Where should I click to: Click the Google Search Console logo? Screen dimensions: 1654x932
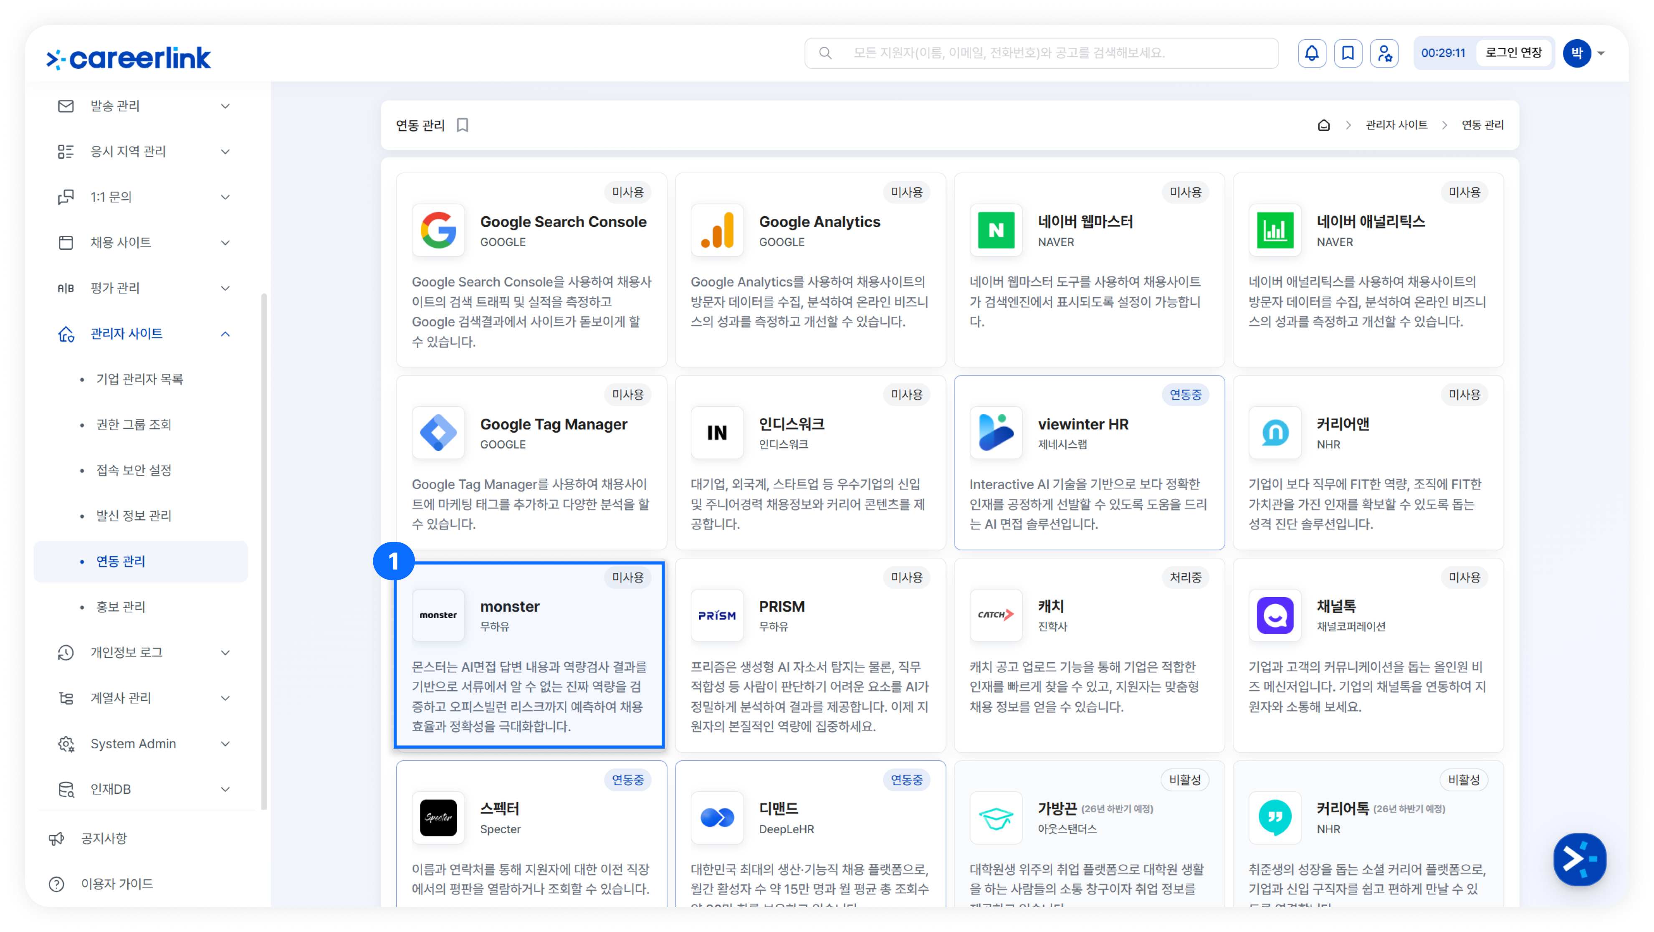(x=438, y=230)
